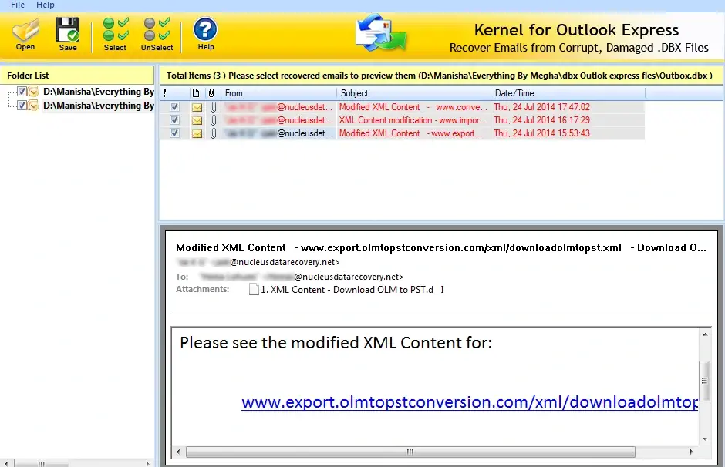Viewport: 725px width, 467px height.
Task: Click the Save floppy disk icon
Action: coord(68,30)
